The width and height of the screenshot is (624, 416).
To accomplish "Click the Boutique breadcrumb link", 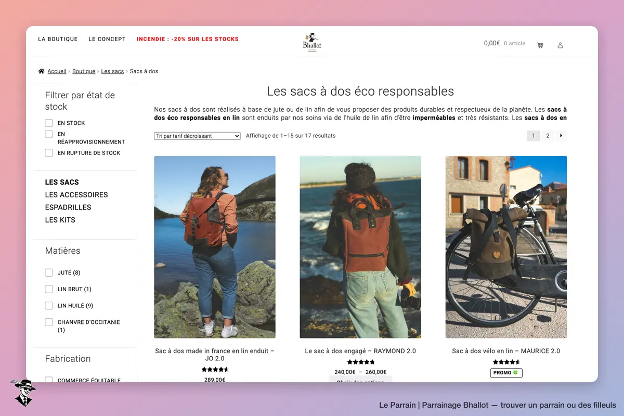I will (84, 71).
